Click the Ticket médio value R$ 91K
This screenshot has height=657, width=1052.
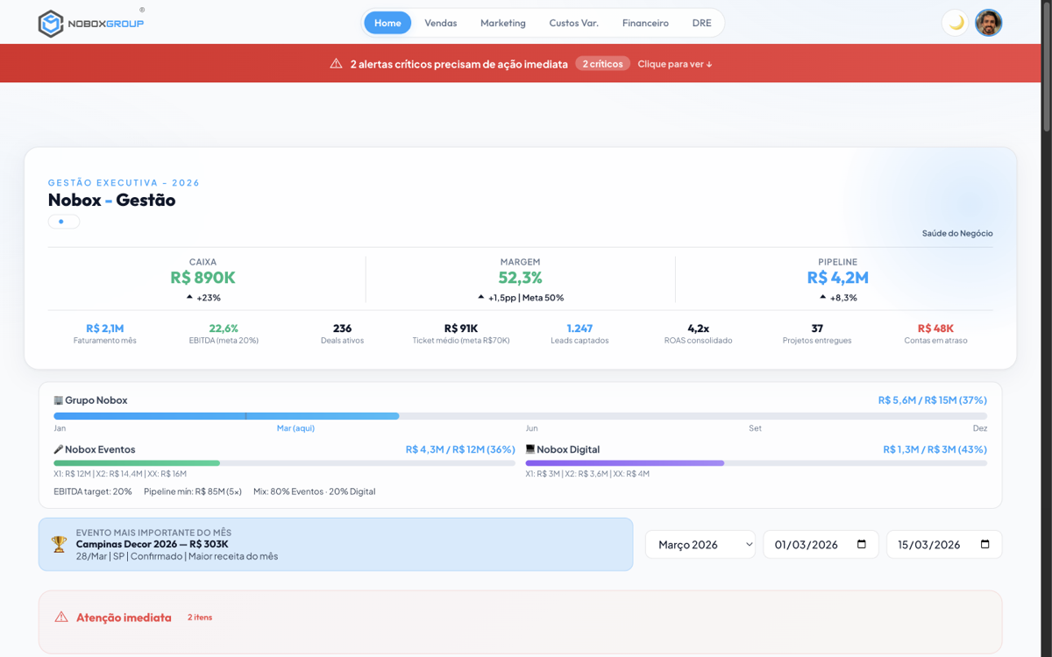coord(461,328)
